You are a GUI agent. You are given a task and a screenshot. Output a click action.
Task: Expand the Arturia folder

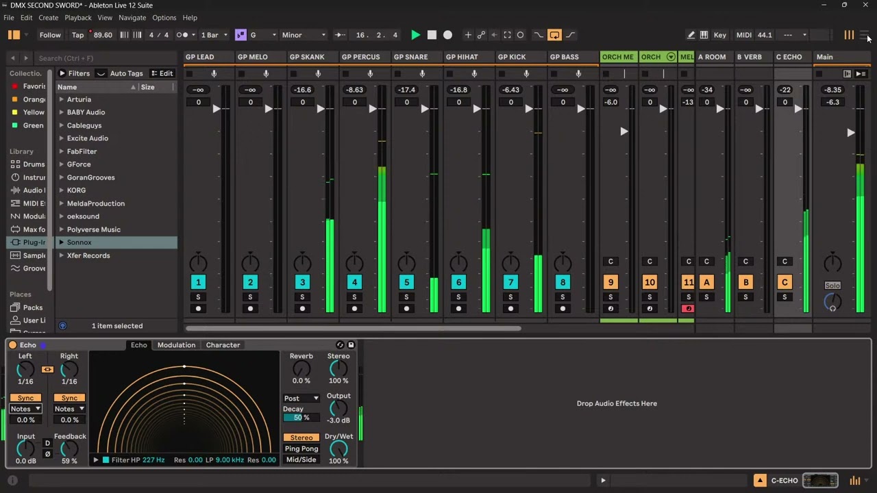62,99
